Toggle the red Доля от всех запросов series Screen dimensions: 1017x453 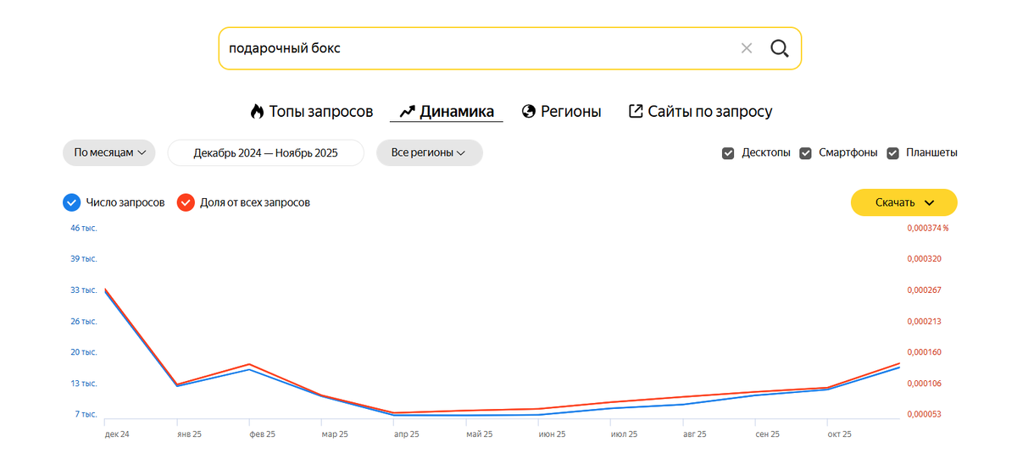pos(186,202)
